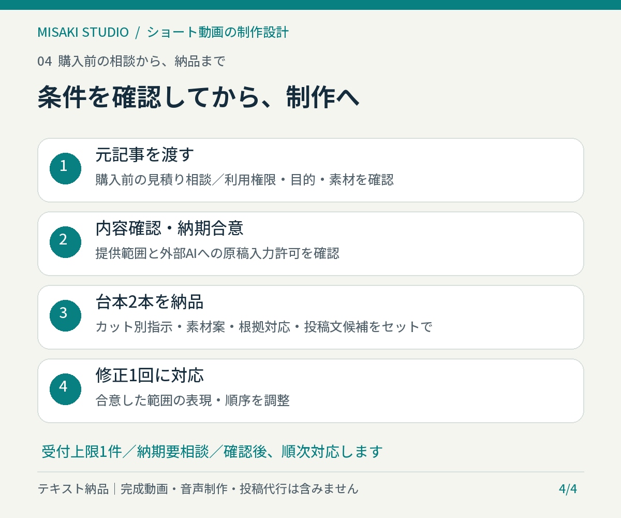Image resolution: width=621 pixels, height=518 pixels.
Task: Click the number 1 step circle
Action: point(65,168)
